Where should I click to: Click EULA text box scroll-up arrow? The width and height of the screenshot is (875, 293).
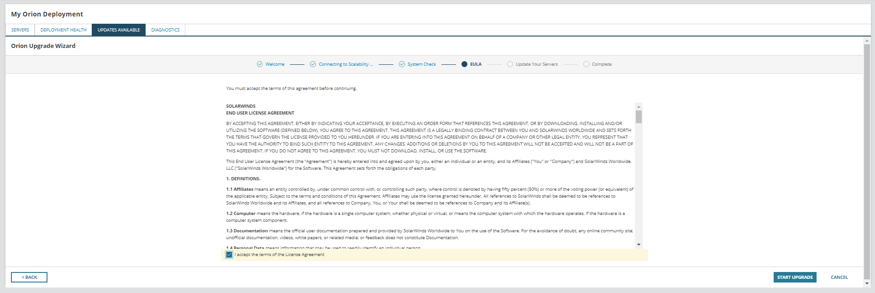point(639,107)
